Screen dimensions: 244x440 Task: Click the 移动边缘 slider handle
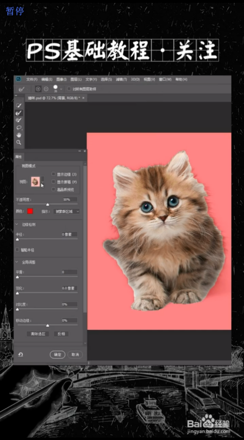coord(47,326)
